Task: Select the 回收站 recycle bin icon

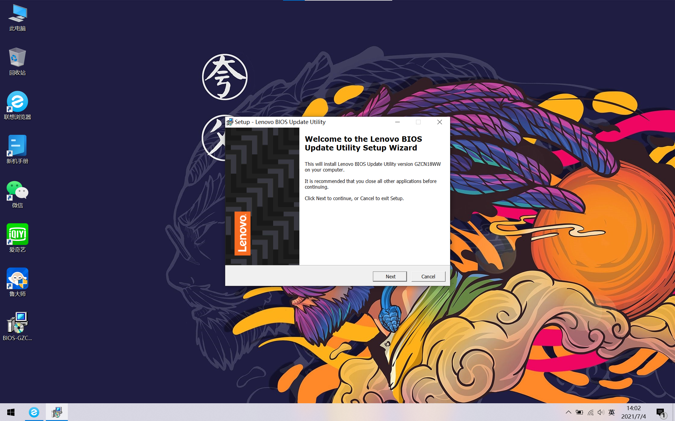Action: pos(17,62)
